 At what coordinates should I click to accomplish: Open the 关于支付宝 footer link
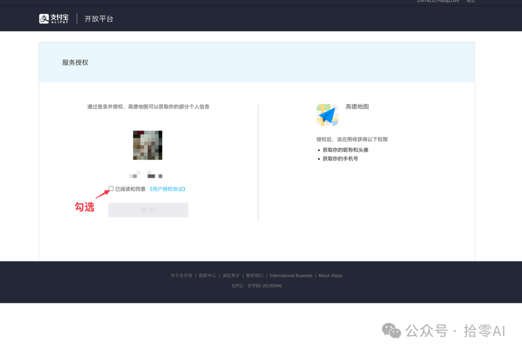181,276
